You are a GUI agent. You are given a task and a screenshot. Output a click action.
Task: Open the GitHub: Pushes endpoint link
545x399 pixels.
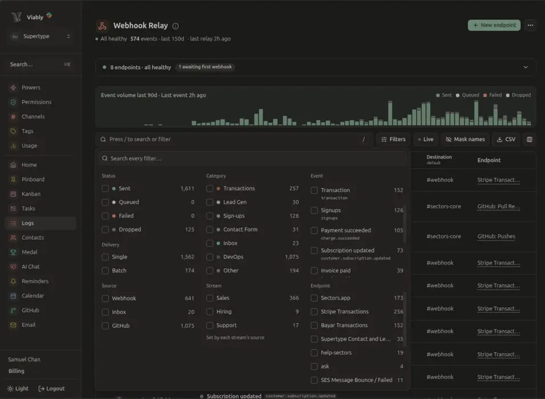click(x=496, y=237)
